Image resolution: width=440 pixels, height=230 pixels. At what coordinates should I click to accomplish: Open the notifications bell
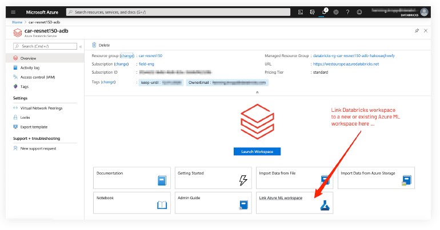pos(324,12)
